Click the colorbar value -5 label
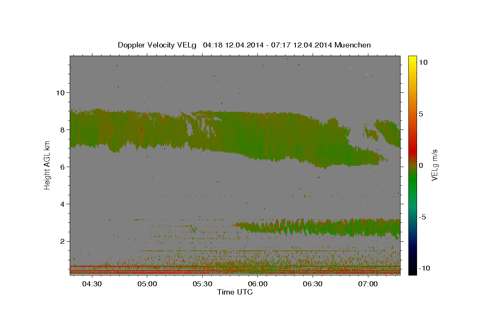Screen dimensions: 495x330 [x=422, y=217]
